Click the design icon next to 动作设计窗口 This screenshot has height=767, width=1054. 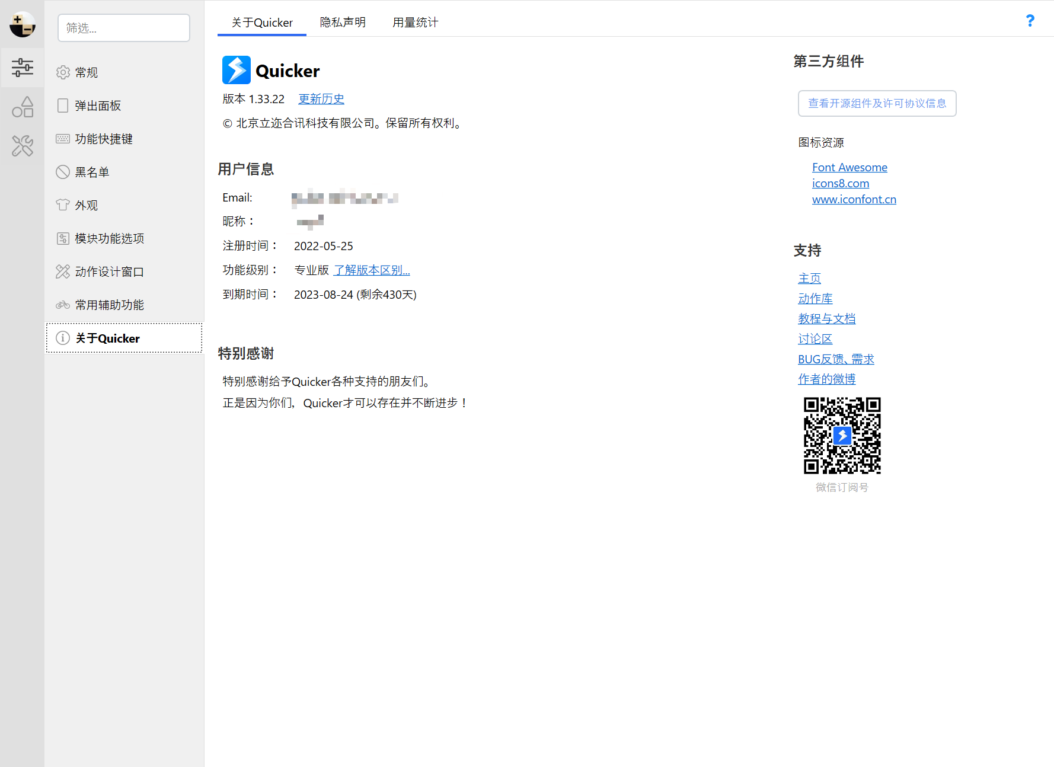[x=63, y=271]
